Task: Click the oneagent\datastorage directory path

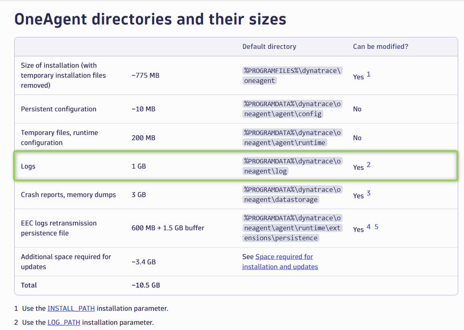Action: [x=292, y=194]
